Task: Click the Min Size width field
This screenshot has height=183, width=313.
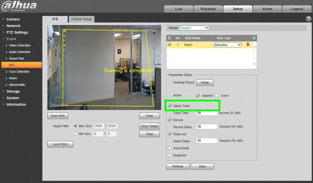Action: click(98, 134)
